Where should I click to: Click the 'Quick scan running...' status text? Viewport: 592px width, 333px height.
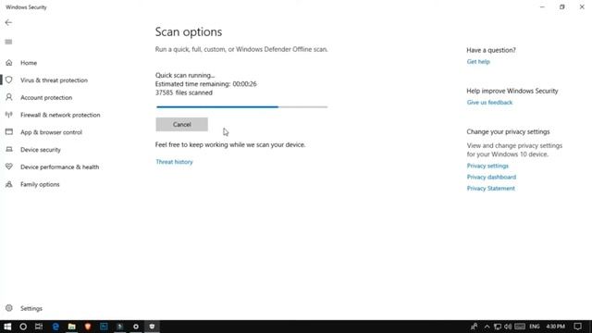(x=185, y=75)
